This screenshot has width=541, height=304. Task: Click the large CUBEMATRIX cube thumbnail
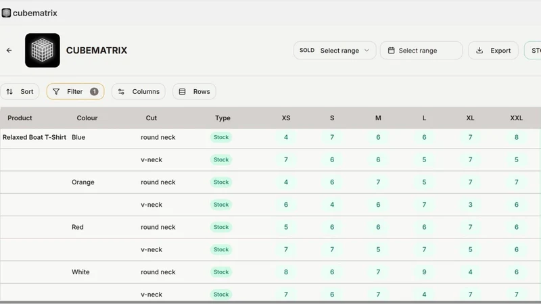point(43,50)
